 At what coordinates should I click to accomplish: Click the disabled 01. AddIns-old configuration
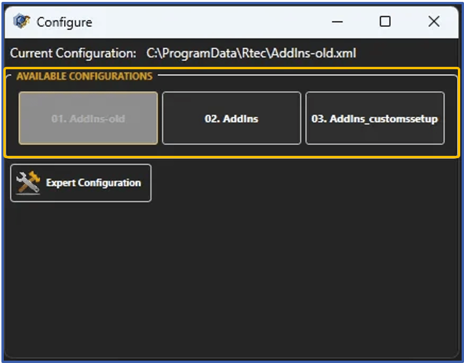(x=87, y=118)
